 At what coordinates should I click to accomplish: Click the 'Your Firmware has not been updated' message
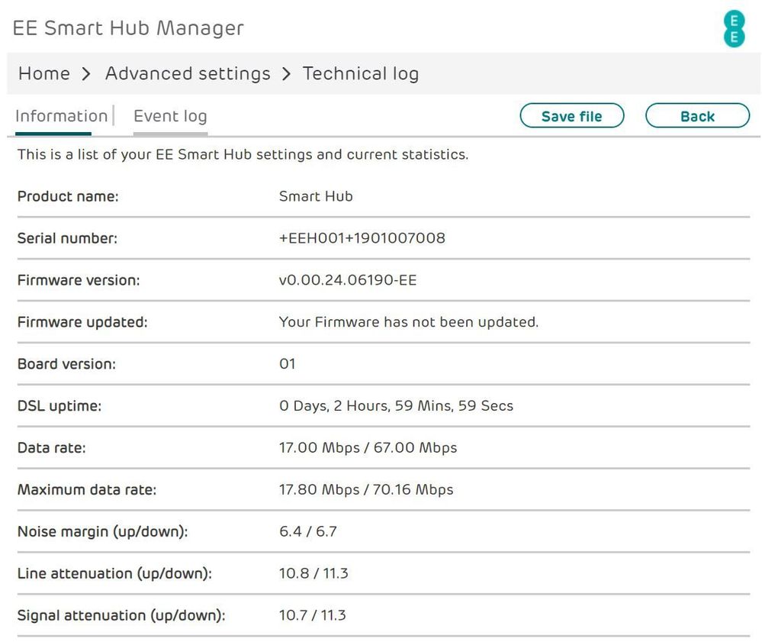[409, 322]
